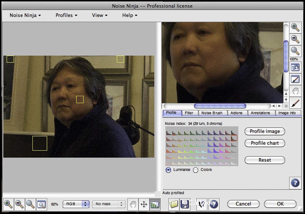Image resolution: width=305 pixels, height=214 pixels.
Task: Switch to the Filter tab
Action: (189, 113)
